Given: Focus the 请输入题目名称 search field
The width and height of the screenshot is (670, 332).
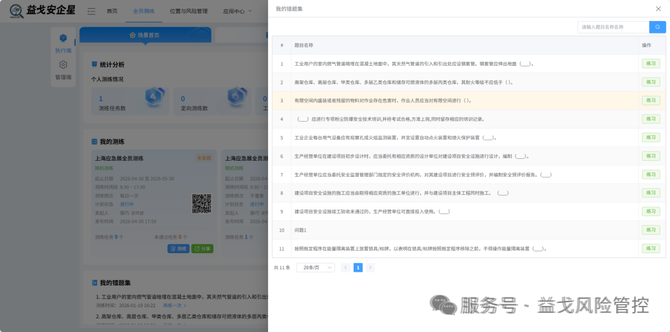Looking at the screenshot, I should (613, 27).
